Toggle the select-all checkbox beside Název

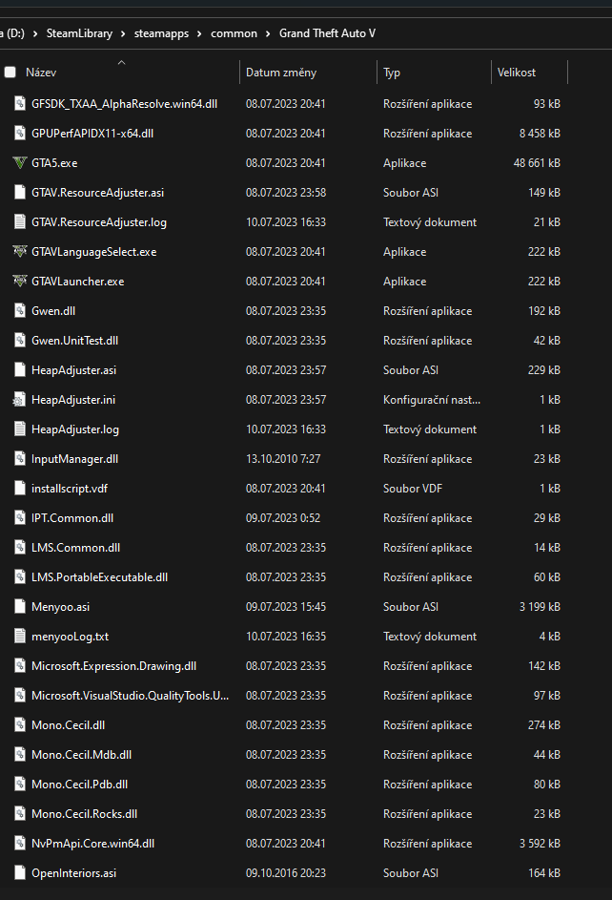(x=10, y=73)
